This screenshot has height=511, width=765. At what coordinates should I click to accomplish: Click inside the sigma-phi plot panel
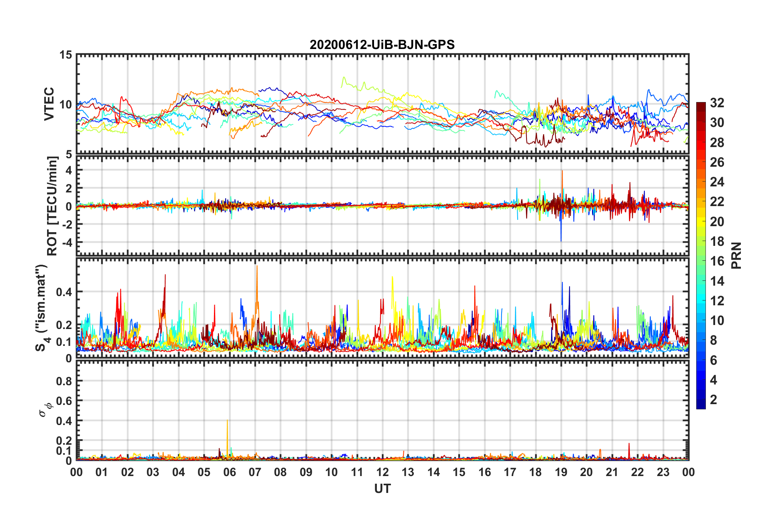click(382, 410)
